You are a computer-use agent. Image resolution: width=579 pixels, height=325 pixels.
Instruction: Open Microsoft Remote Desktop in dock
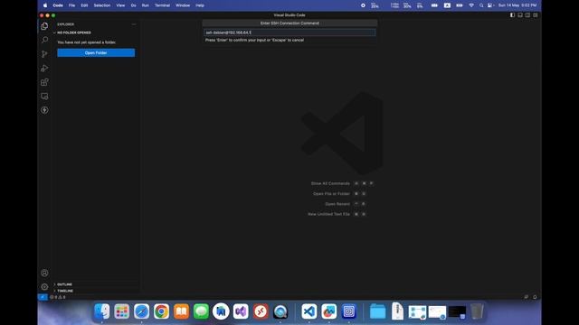261,311
